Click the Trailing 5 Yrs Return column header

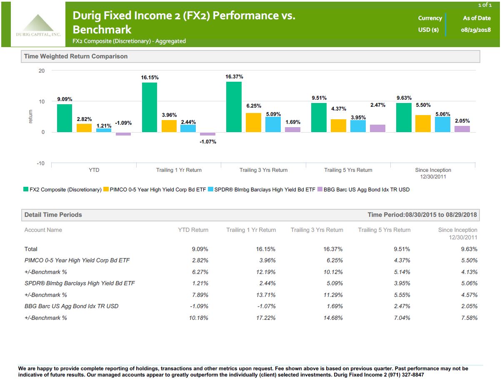tap(384, 230)
